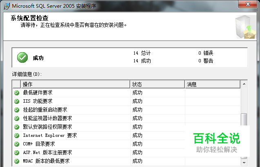Click 成功 status in 挂起的重新启动要求 row

pyautogui.click(x=137, y=110)
